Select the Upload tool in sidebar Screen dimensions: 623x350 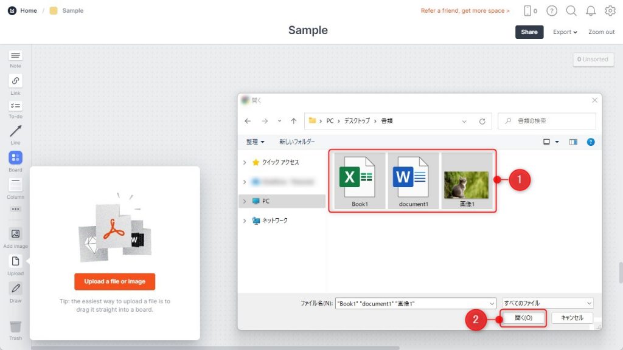15,265
